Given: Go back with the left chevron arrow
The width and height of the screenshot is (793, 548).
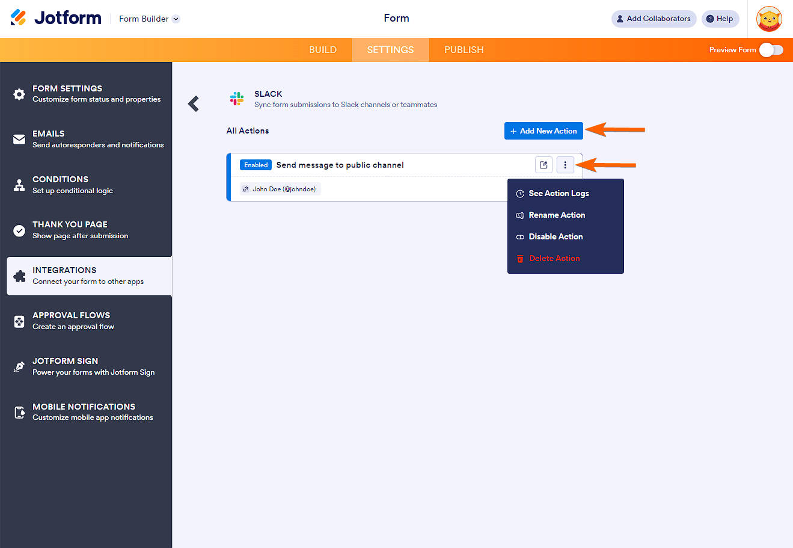Looking at the screenshot, I should coord(194,104).
